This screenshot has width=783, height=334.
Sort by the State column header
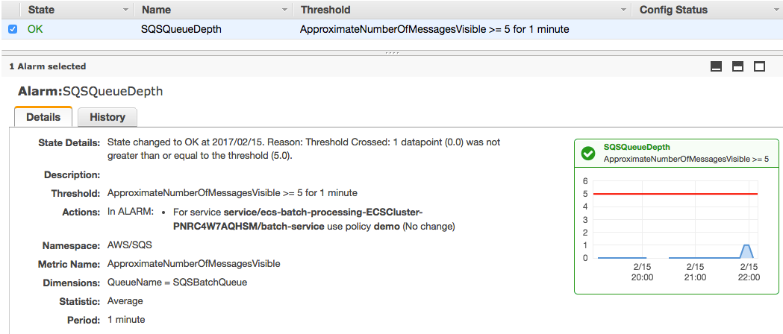(x=42, y=10)
